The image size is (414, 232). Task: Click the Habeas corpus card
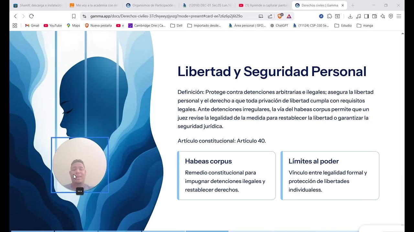226,176
